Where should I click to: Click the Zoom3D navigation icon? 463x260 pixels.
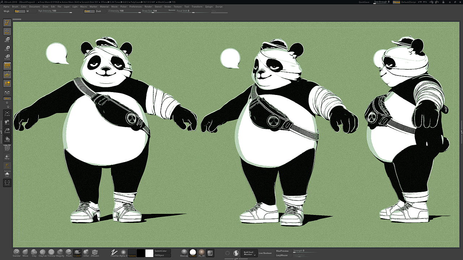tap(7, 131)
